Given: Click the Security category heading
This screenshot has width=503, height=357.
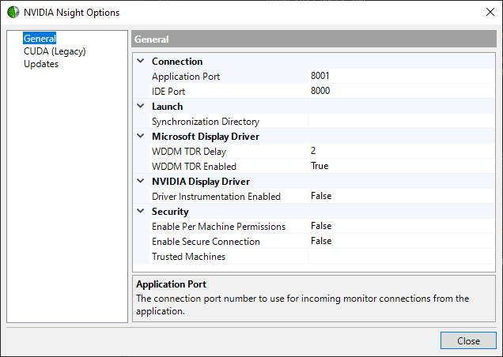Looking at the screenshot, I should tap(170, 212).
